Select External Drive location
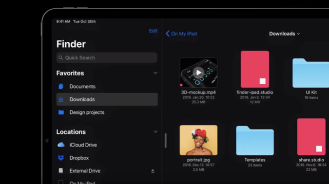 click(x=107, y=171)
